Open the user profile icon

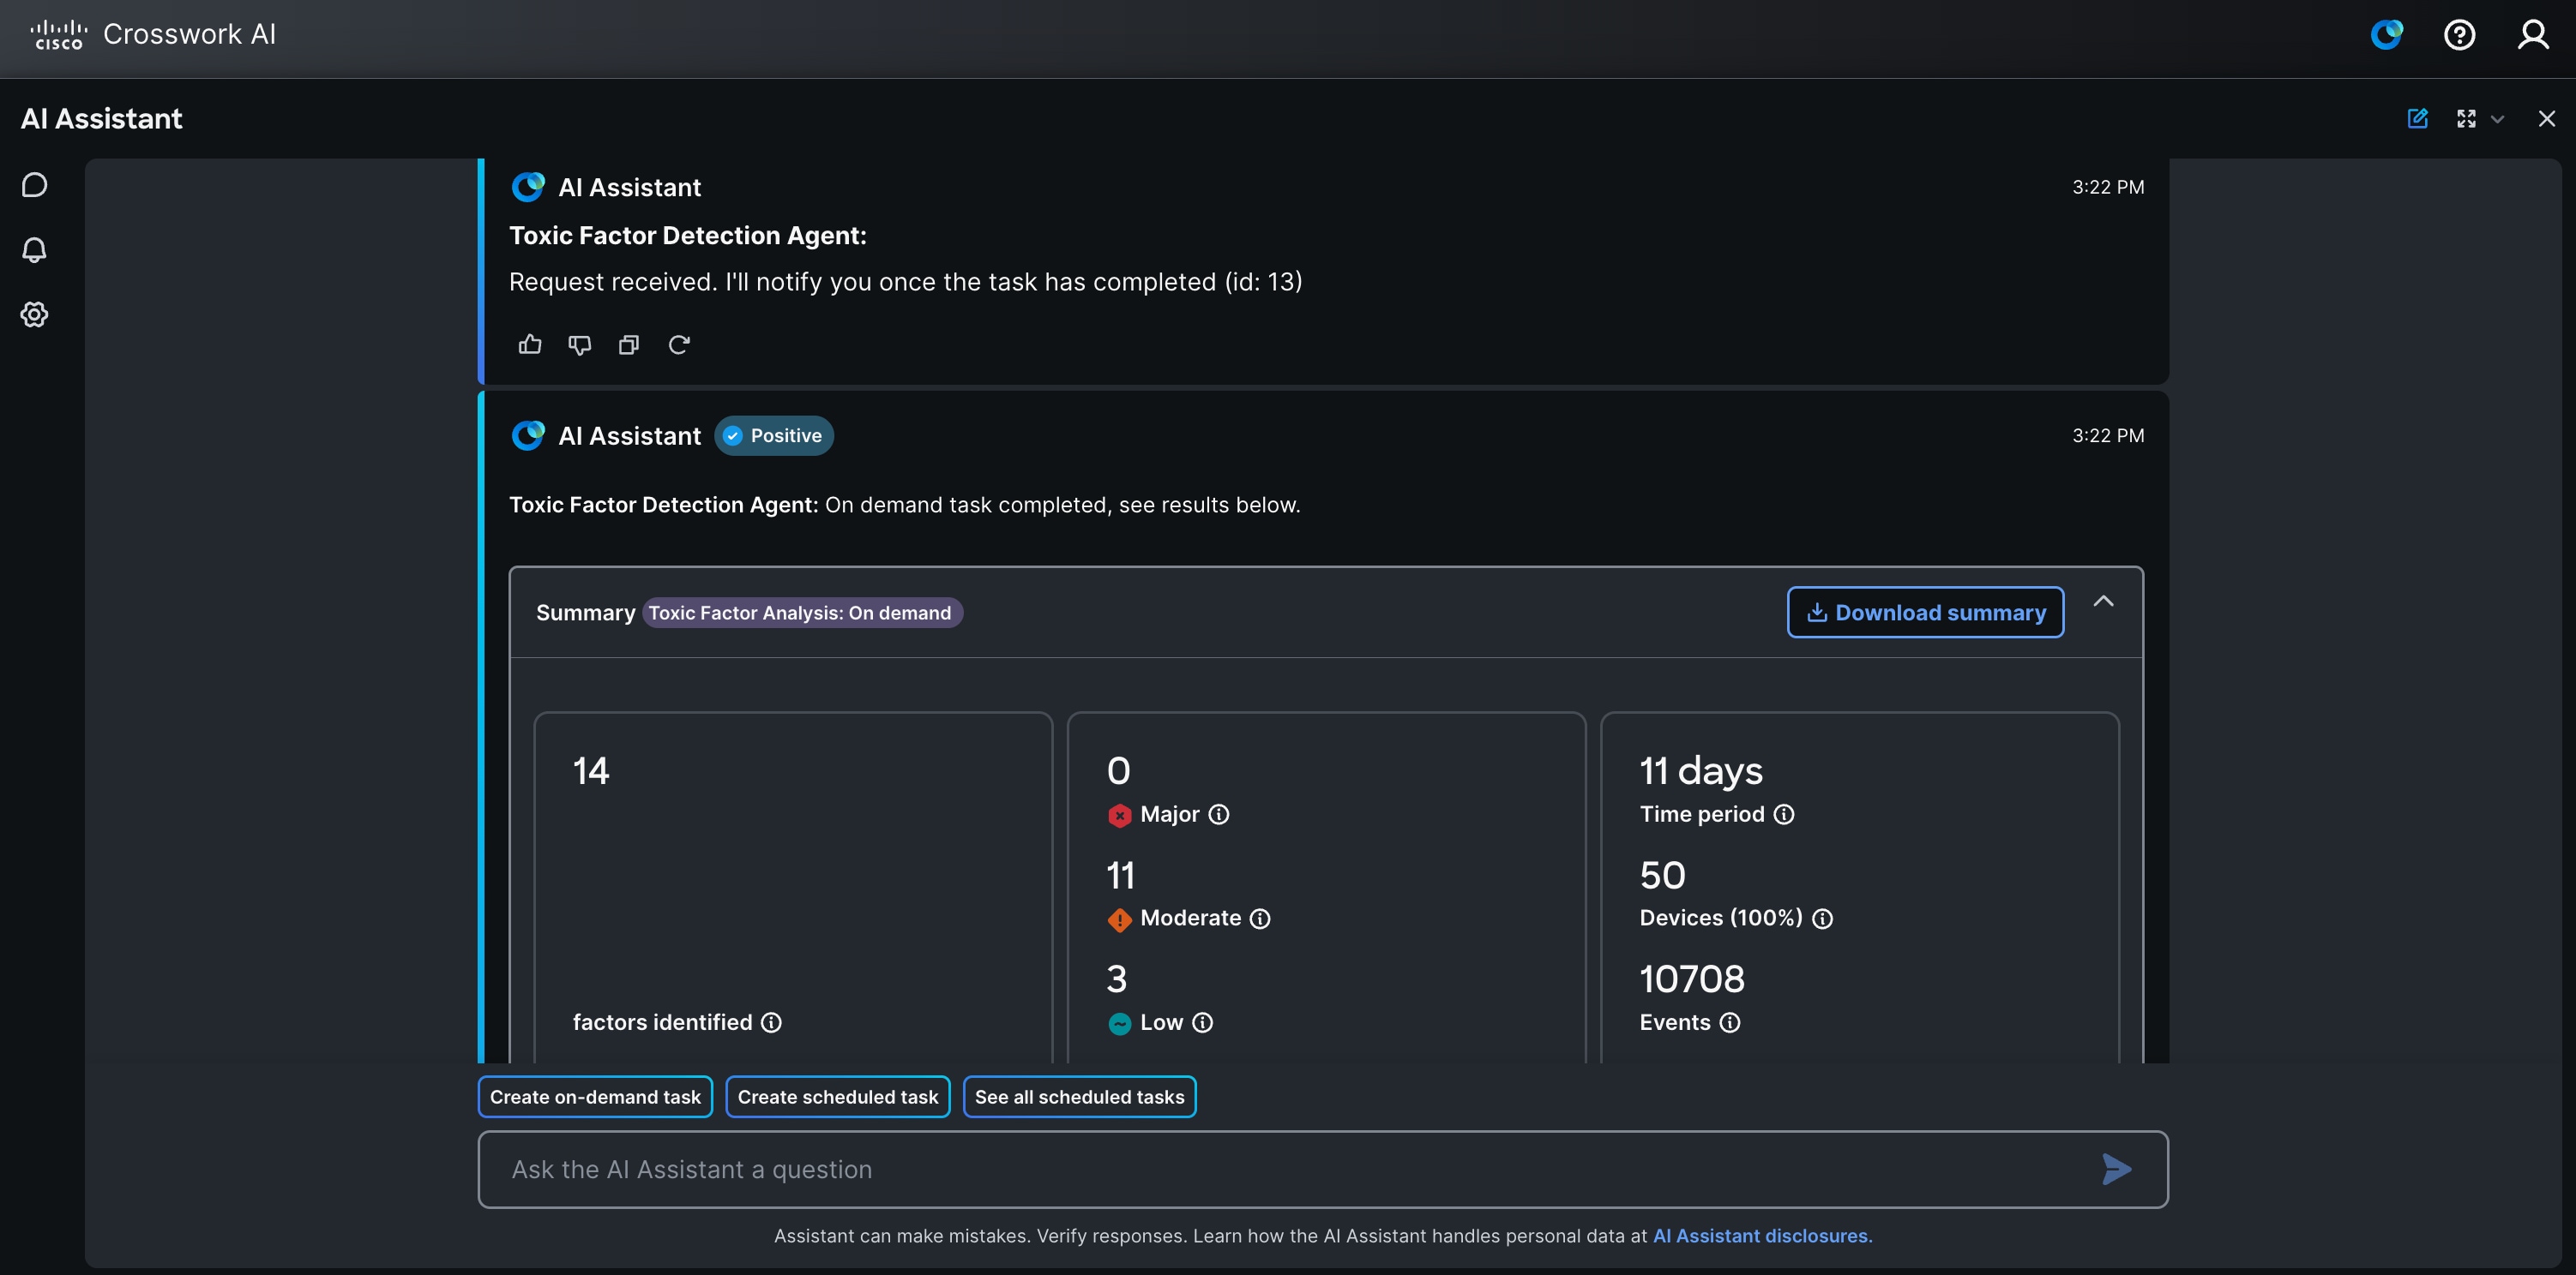pos(2534,35)
